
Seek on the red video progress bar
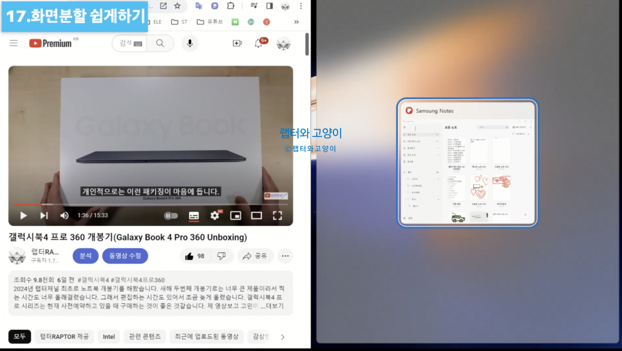point(151,204)
